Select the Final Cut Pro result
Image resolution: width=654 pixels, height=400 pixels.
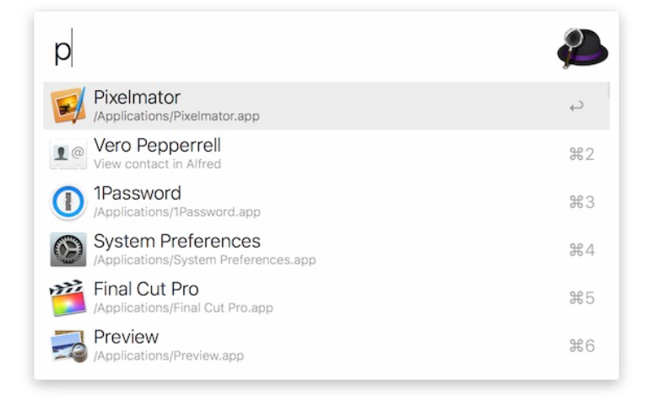327,297
